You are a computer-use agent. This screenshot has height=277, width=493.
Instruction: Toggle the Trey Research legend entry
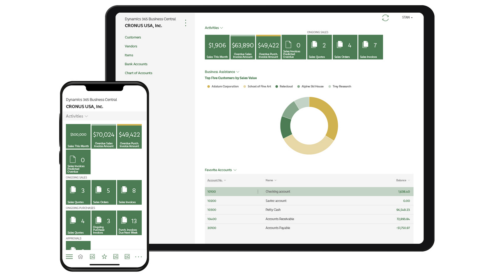pos(340,87)
